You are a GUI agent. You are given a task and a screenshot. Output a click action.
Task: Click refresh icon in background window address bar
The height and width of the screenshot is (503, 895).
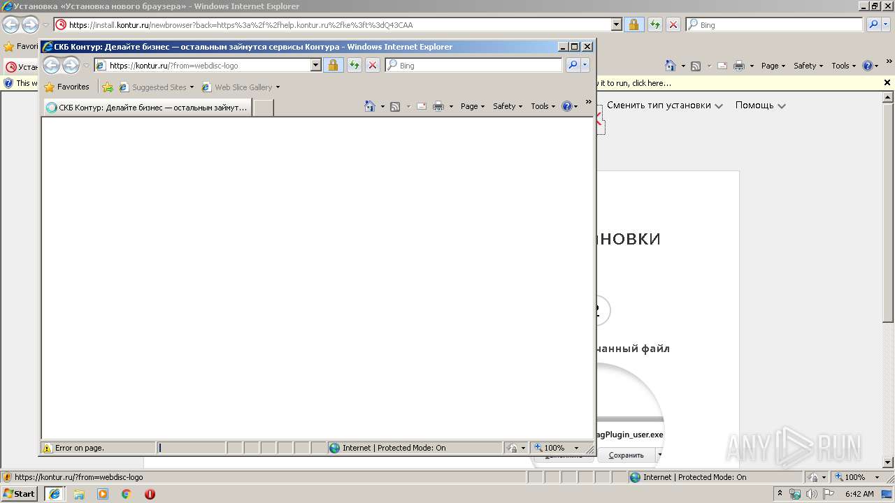pyautogui.click(x=655, y=24)
